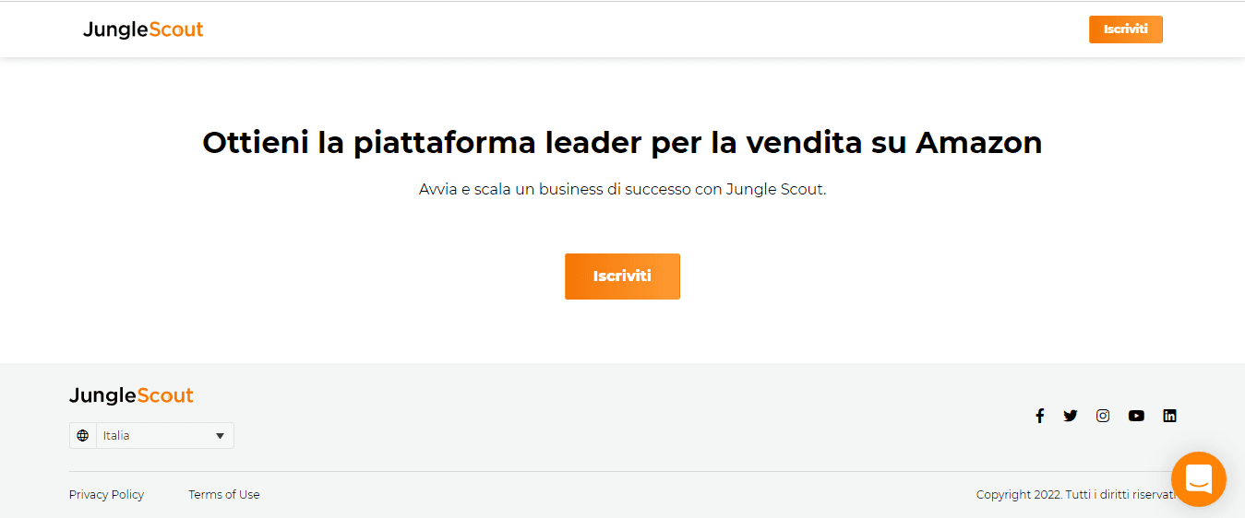Select the Italia text in language selector
Viewport: 1245px width, 518px height.
click(x=116, y=436)
